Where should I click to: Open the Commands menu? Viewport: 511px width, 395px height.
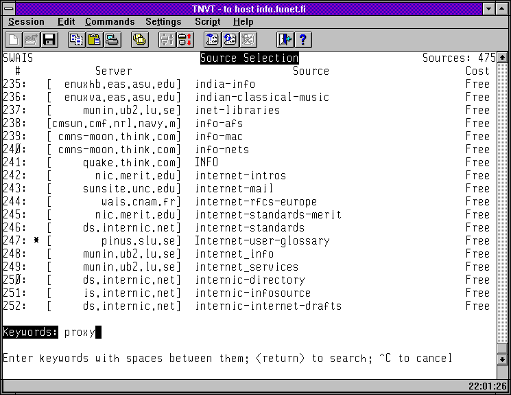110,22
